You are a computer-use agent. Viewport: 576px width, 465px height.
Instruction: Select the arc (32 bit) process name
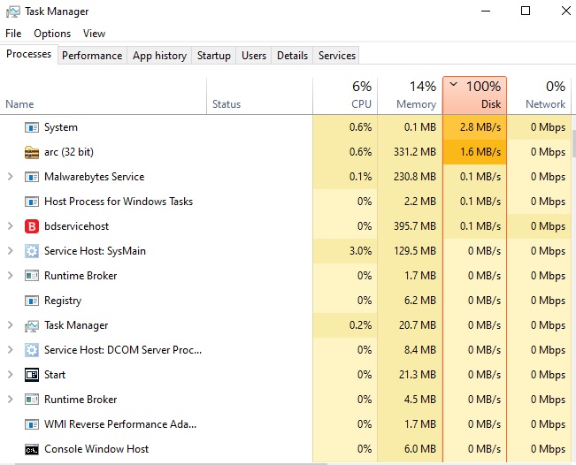click(x=69, y=152)
